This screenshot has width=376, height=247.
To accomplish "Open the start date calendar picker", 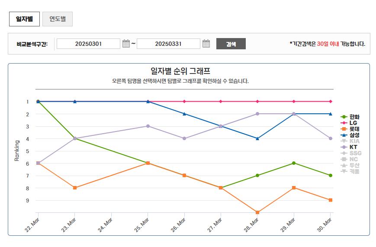I will click(126, 44).
